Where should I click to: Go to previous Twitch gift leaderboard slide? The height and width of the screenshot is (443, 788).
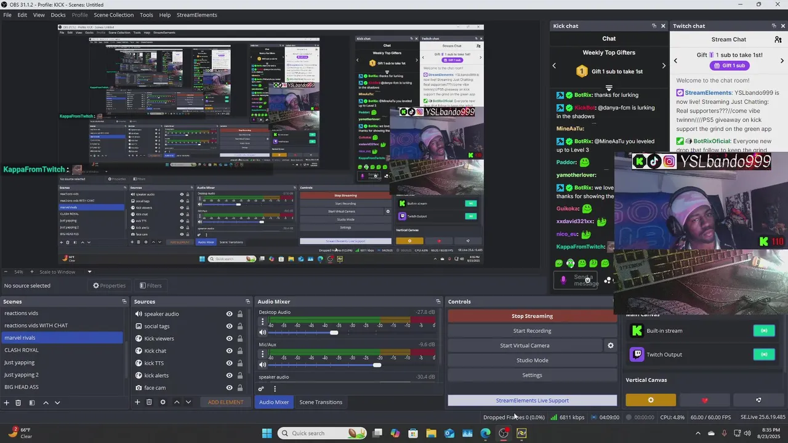pos(675,60)
